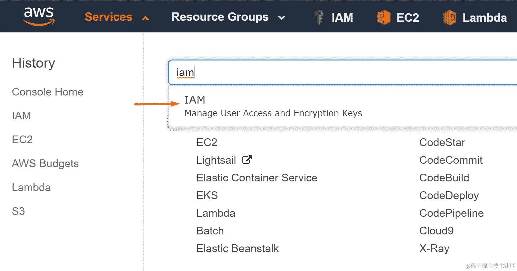Open AWS Budgets from History
Viewport: 517px width, 271px height.
(x=45, y=163)
